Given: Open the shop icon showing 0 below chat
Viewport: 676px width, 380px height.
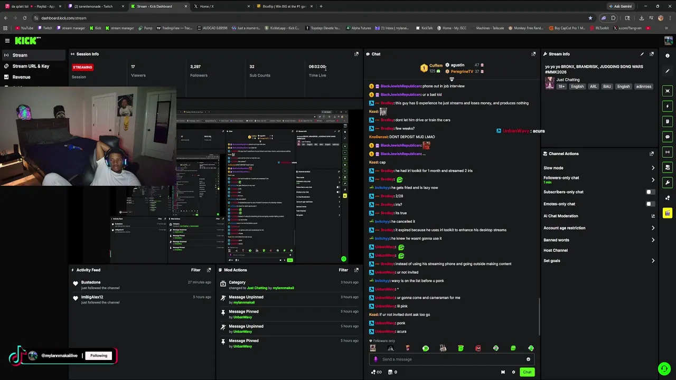Looking at the screenshot, I should (x=392, y=372).
